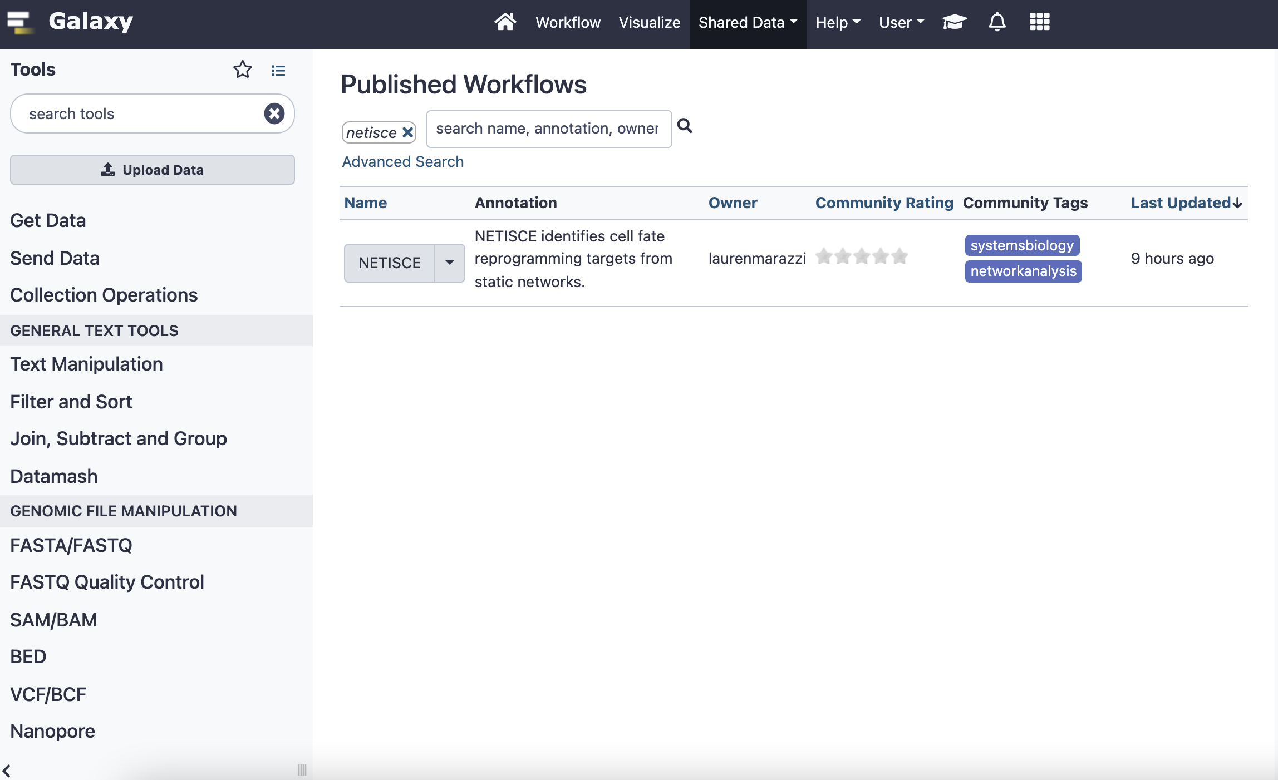Expand Filter and Sort tool section

(71, 402)
